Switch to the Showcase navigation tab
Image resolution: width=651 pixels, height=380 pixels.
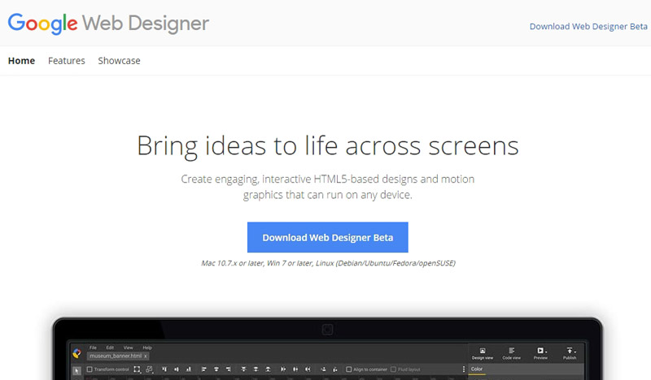(119, 61)
